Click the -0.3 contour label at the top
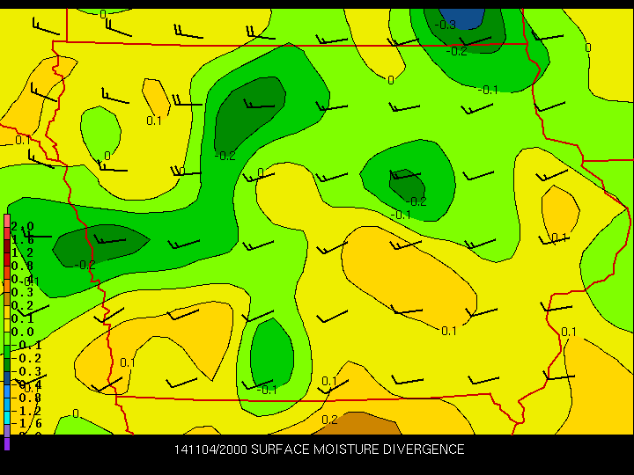Screen dimensions: 634x475 pos(446,25)
